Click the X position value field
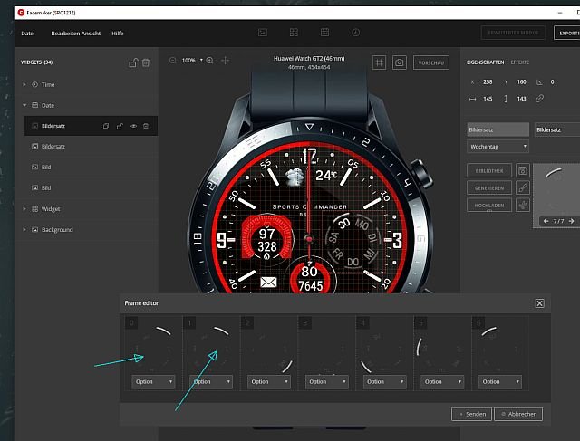This screenshot has height=441, width=580. (x=488, y=82)
